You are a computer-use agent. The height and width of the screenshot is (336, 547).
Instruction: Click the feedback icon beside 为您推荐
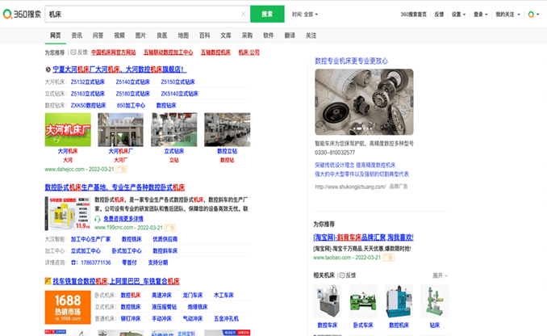click(73, 52)
